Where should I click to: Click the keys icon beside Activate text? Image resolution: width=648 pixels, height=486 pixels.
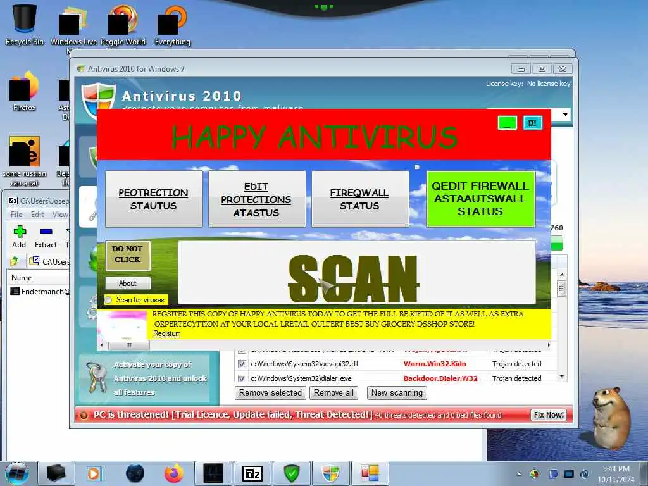point(97,377)
